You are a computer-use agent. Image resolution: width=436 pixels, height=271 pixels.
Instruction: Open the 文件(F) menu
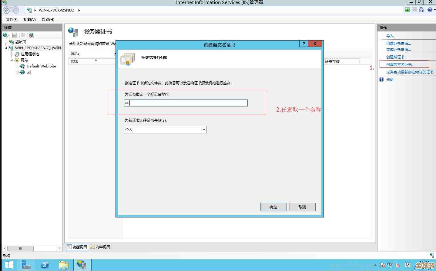(x=12, y=19)
